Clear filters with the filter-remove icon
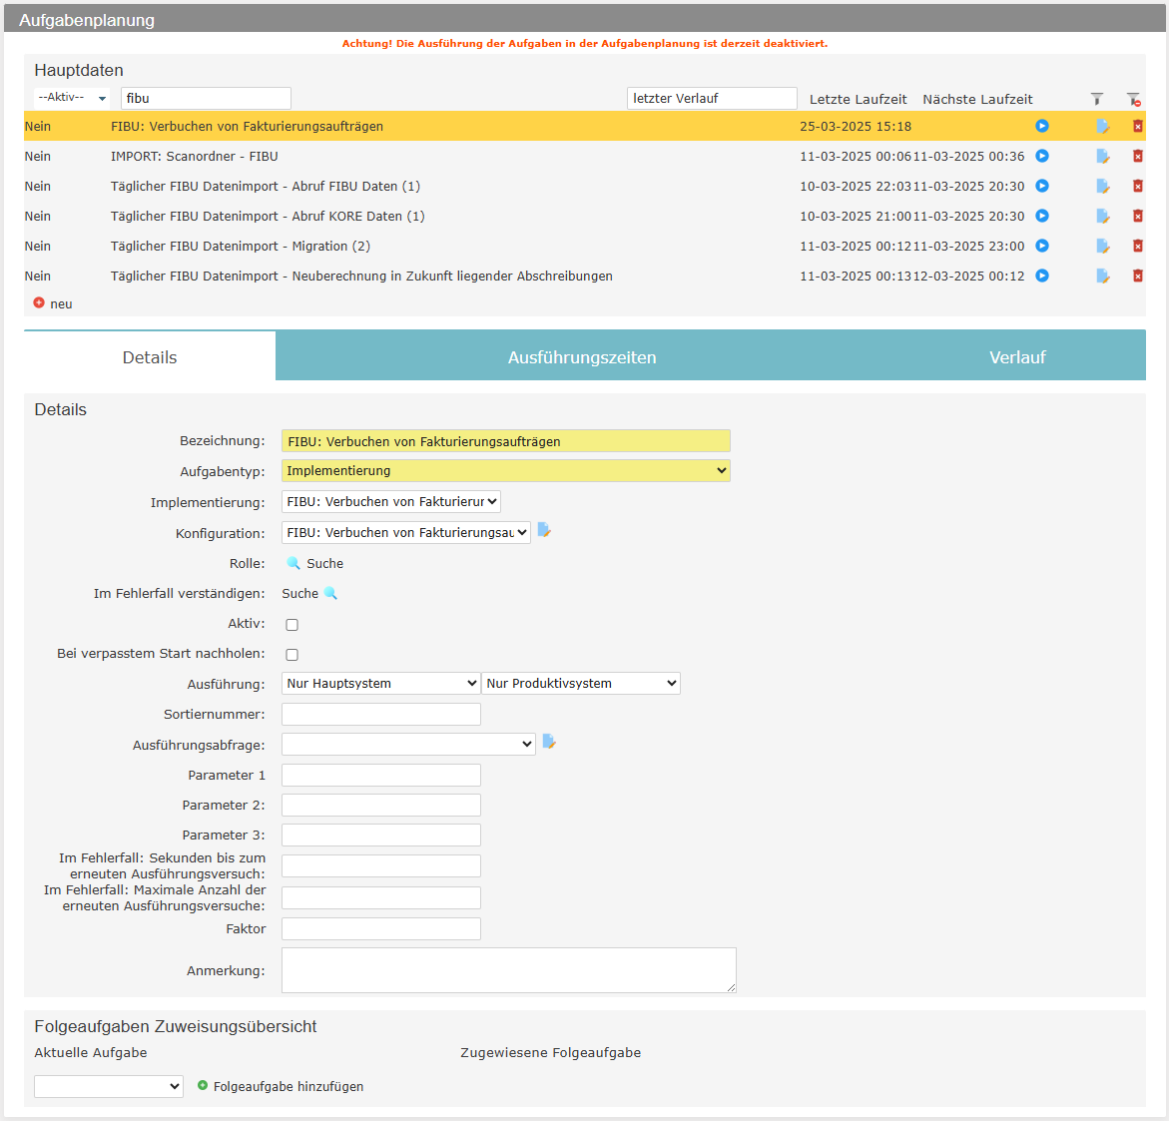 [1133, 99]
